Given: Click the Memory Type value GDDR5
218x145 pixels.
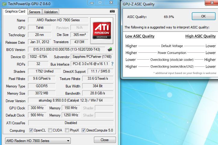Looking at the screenshot, I should (42, 86).
